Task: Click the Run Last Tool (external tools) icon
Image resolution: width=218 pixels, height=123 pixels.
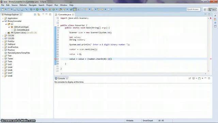Action: tap(43, 9)
